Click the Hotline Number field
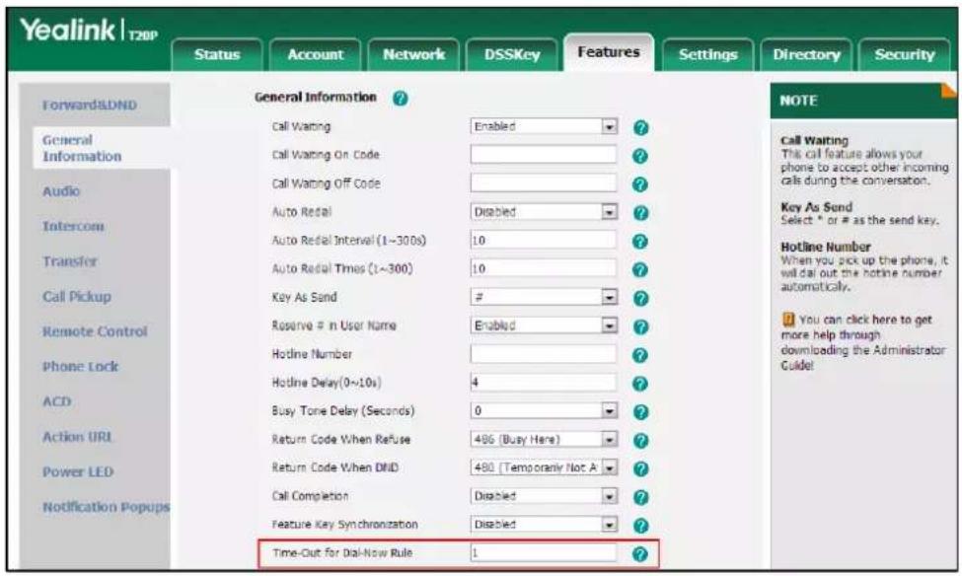This screenshot has width=962, height=576. (x=544, y=353)
